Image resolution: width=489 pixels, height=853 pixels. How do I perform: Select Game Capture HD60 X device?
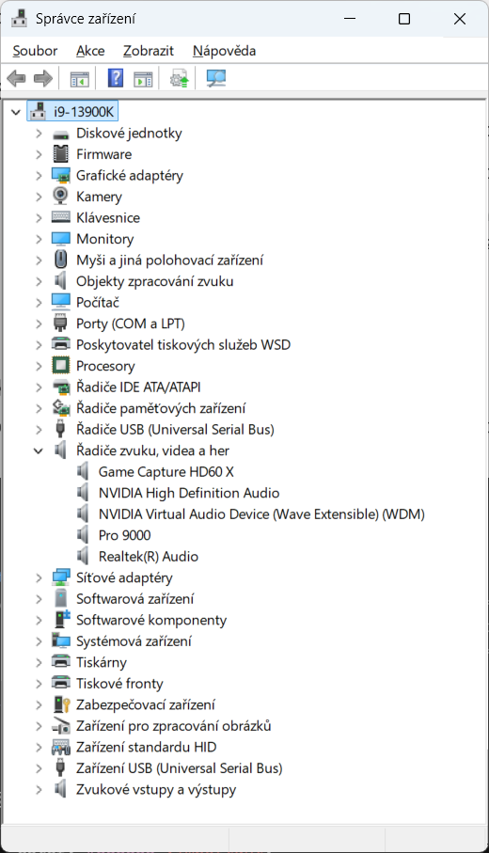click(x=166, y=472)
